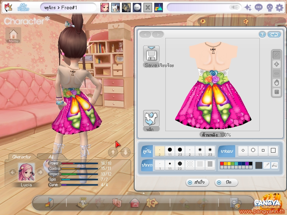Select pen size 23 octagon
Viewport: 287px width, 215px height.
180,165
